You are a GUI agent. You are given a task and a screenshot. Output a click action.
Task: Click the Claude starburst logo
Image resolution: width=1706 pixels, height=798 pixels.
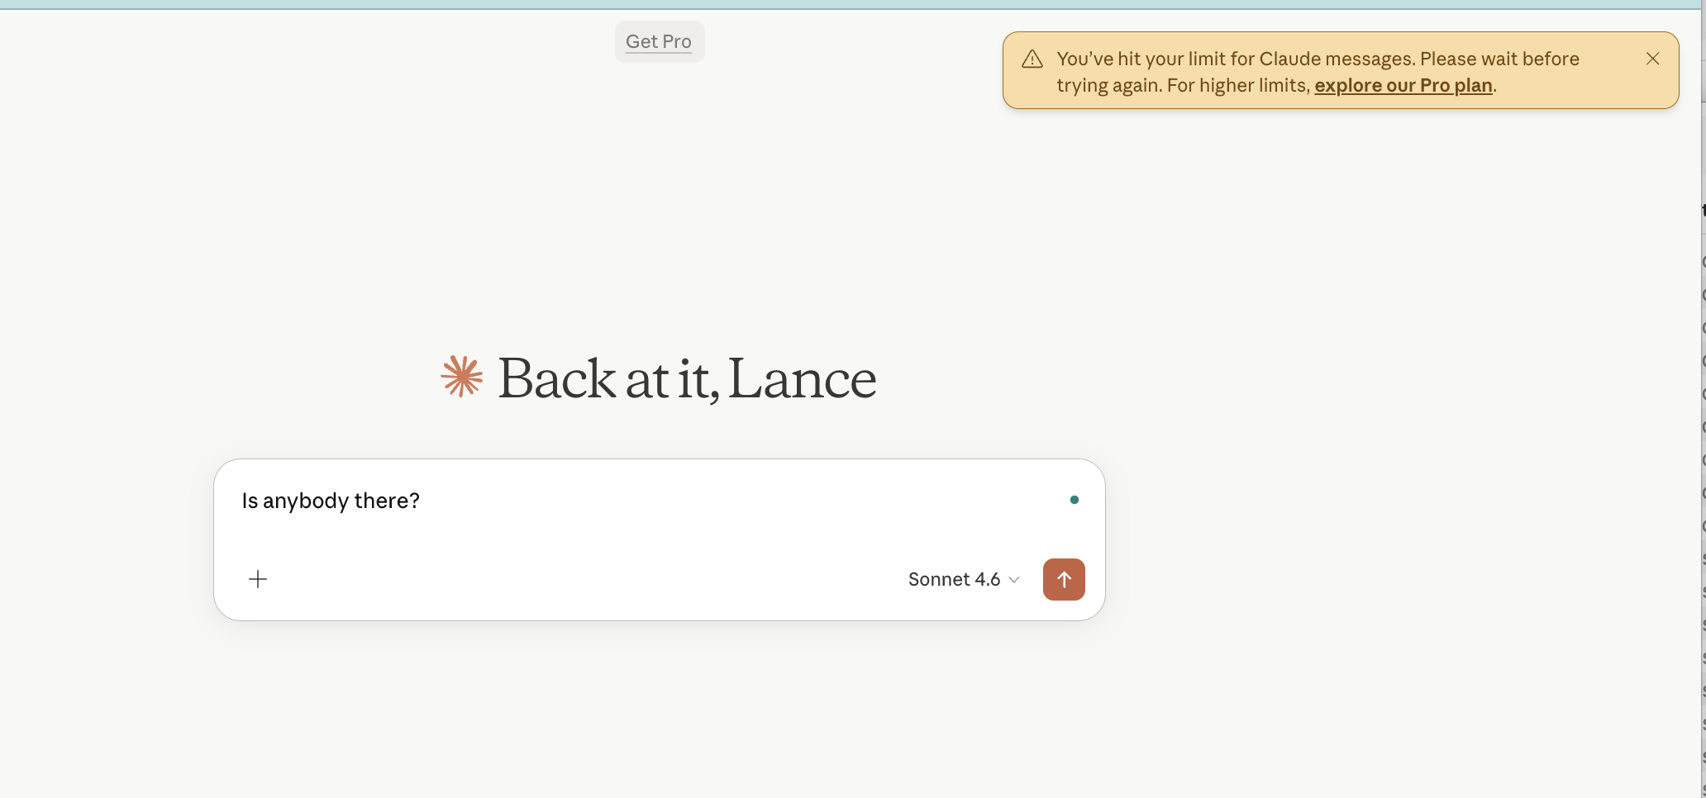(x=462, y=377)
